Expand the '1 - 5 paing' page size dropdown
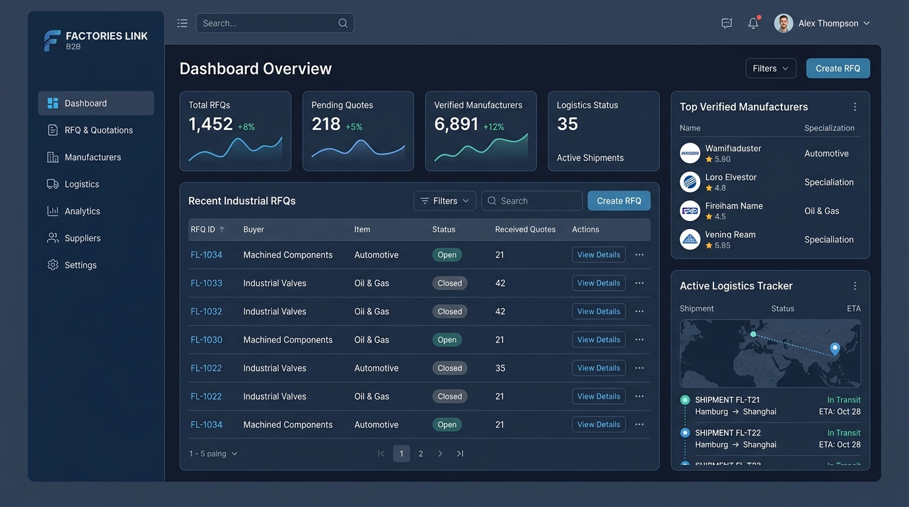 point(213,454)
